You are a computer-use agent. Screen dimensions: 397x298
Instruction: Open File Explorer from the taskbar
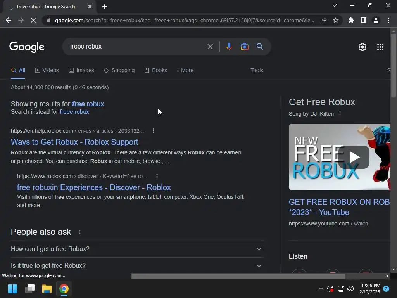(47, 289)
